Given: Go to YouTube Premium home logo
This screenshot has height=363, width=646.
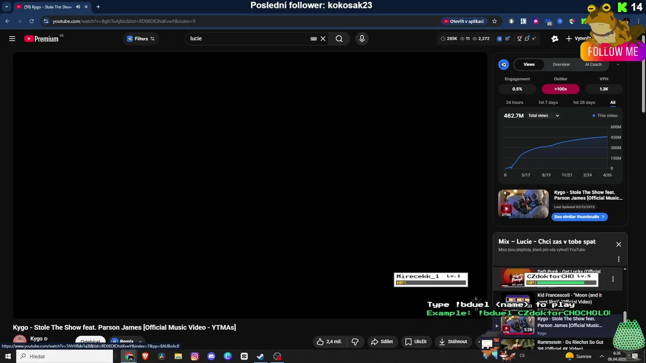Looking at the screenshot, I should [41, 39].
